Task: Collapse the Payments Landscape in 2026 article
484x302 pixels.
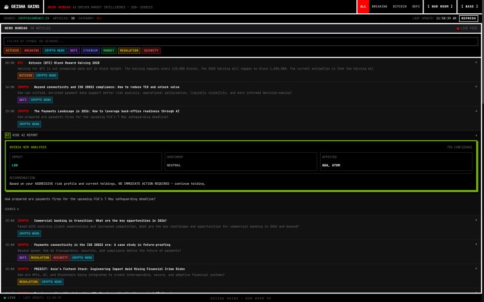Action: pos(476,111)
